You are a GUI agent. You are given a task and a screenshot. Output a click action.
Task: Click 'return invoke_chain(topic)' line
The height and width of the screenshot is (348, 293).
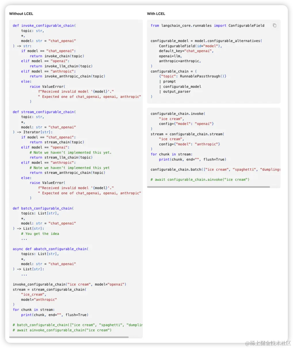(x=57, y=56)
